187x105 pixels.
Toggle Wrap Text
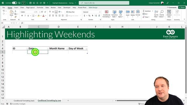pos(70,12)
